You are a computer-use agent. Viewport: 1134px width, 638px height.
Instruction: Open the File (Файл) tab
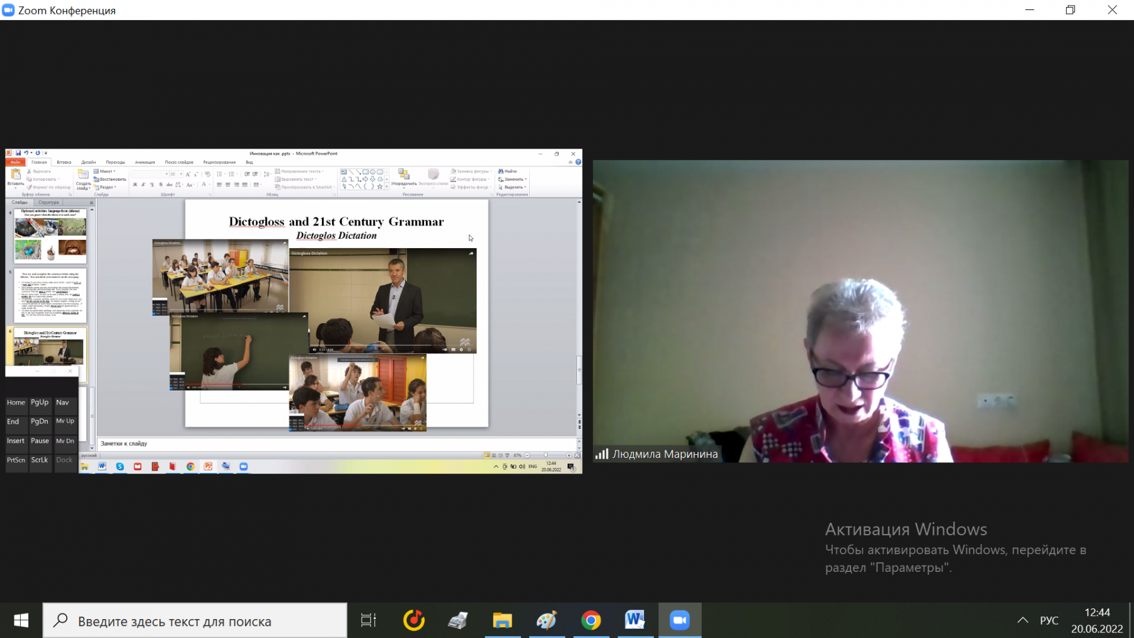(x=15, y=162)
